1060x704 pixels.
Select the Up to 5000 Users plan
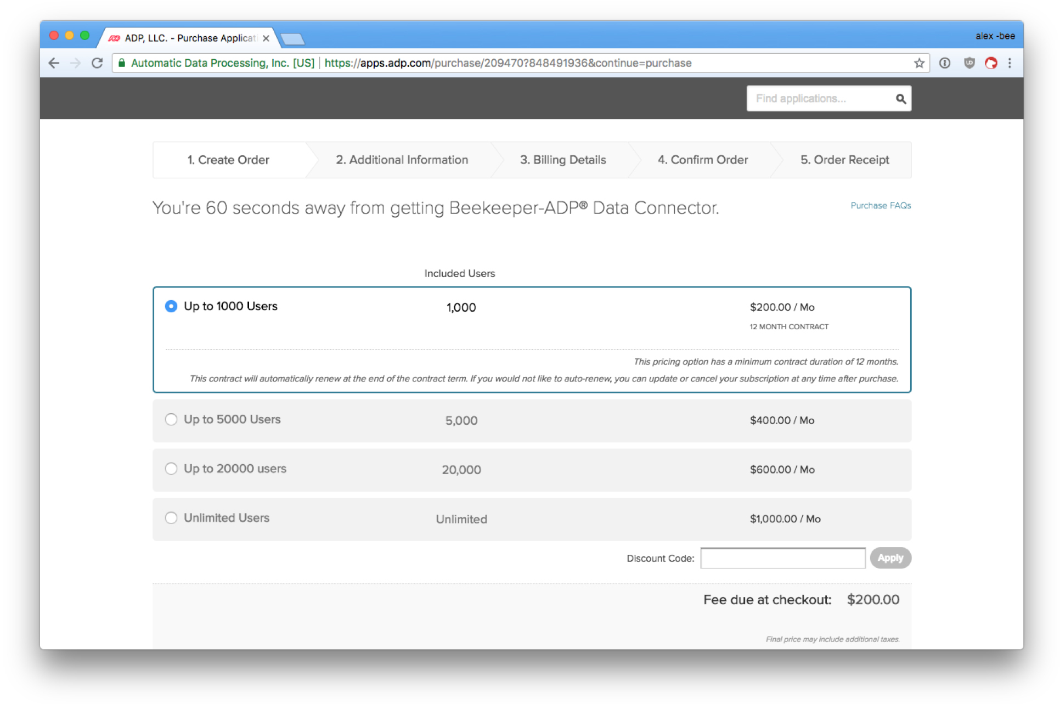[171, 419]
